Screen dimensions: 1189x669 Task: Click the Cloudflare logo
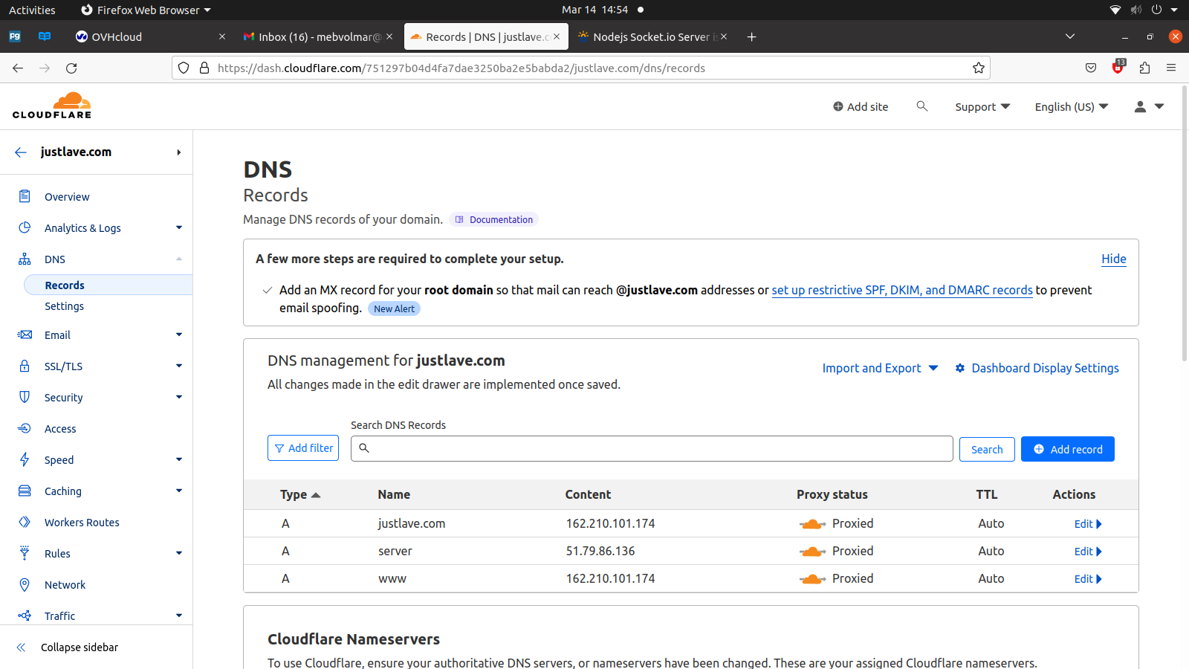[51, 105]
